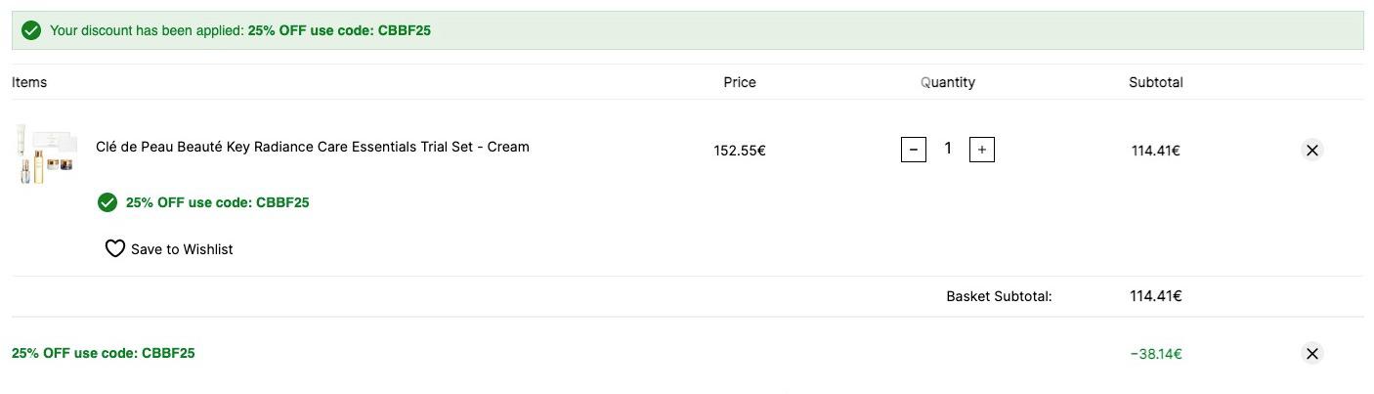Decrease quantity with the minus button
This screenshot has height=394, width=1374.
coord(913,150)
